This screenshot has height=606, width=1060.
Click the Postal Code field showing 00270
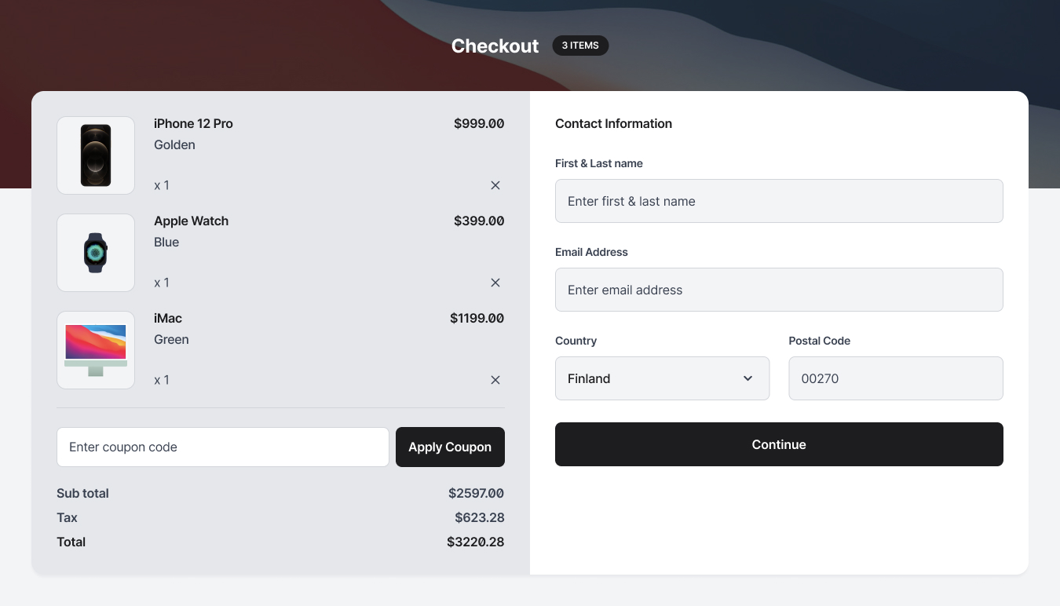(x=895, y=378)
